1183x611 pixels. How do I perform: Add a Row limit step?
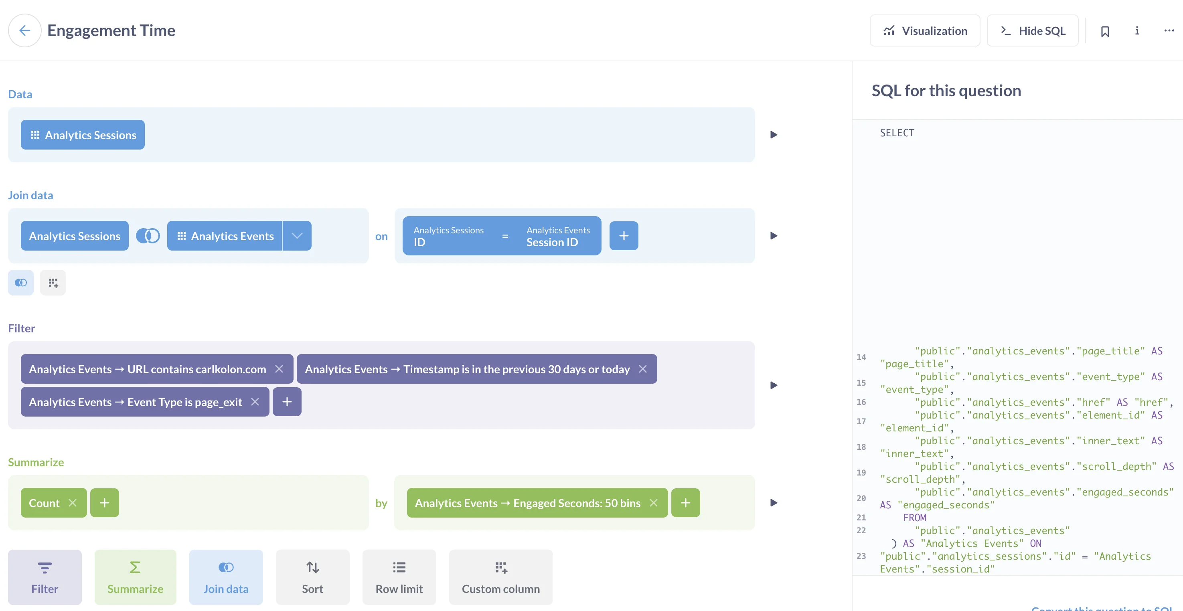[399, 577]
